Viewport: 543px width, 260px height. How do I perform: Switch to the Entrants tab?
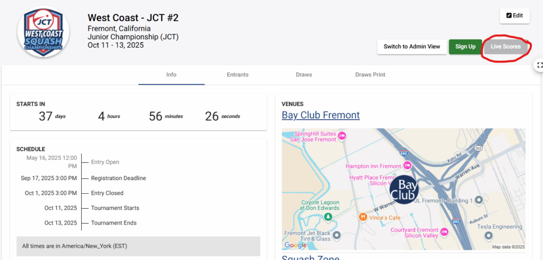238,75
